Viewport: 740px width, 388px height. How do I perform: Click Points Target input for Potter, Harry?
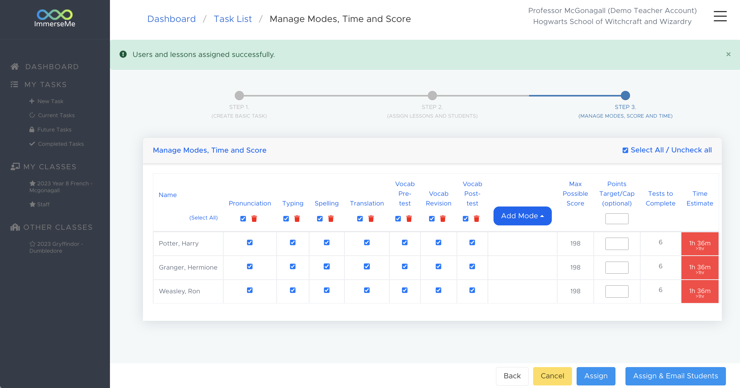click(617, 244)
